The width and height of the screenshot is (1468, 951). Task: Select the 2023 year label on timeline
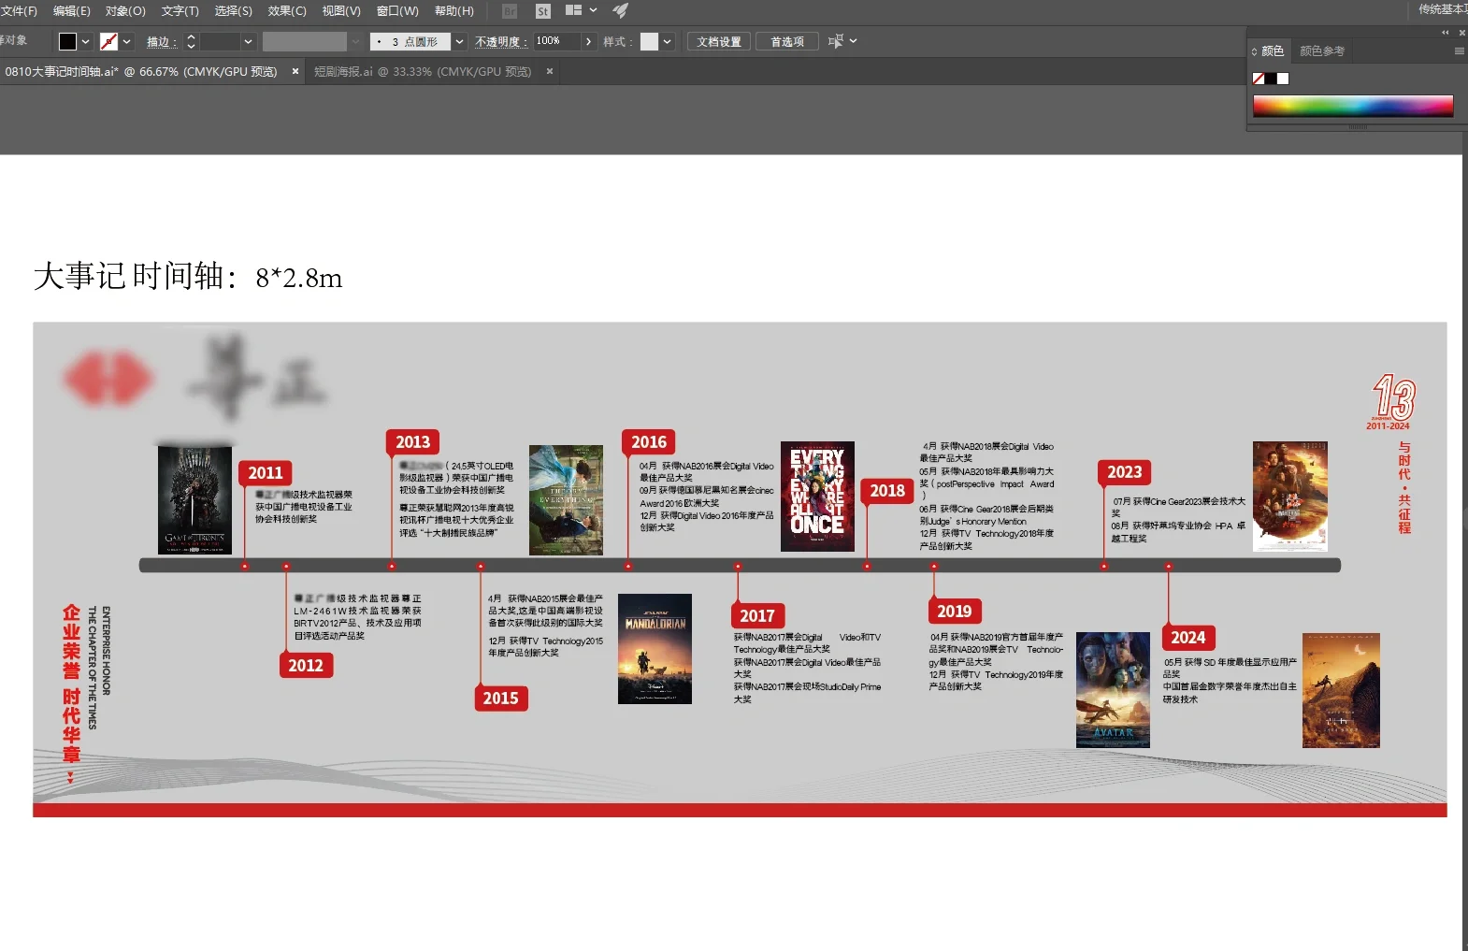coord(1125,472)
